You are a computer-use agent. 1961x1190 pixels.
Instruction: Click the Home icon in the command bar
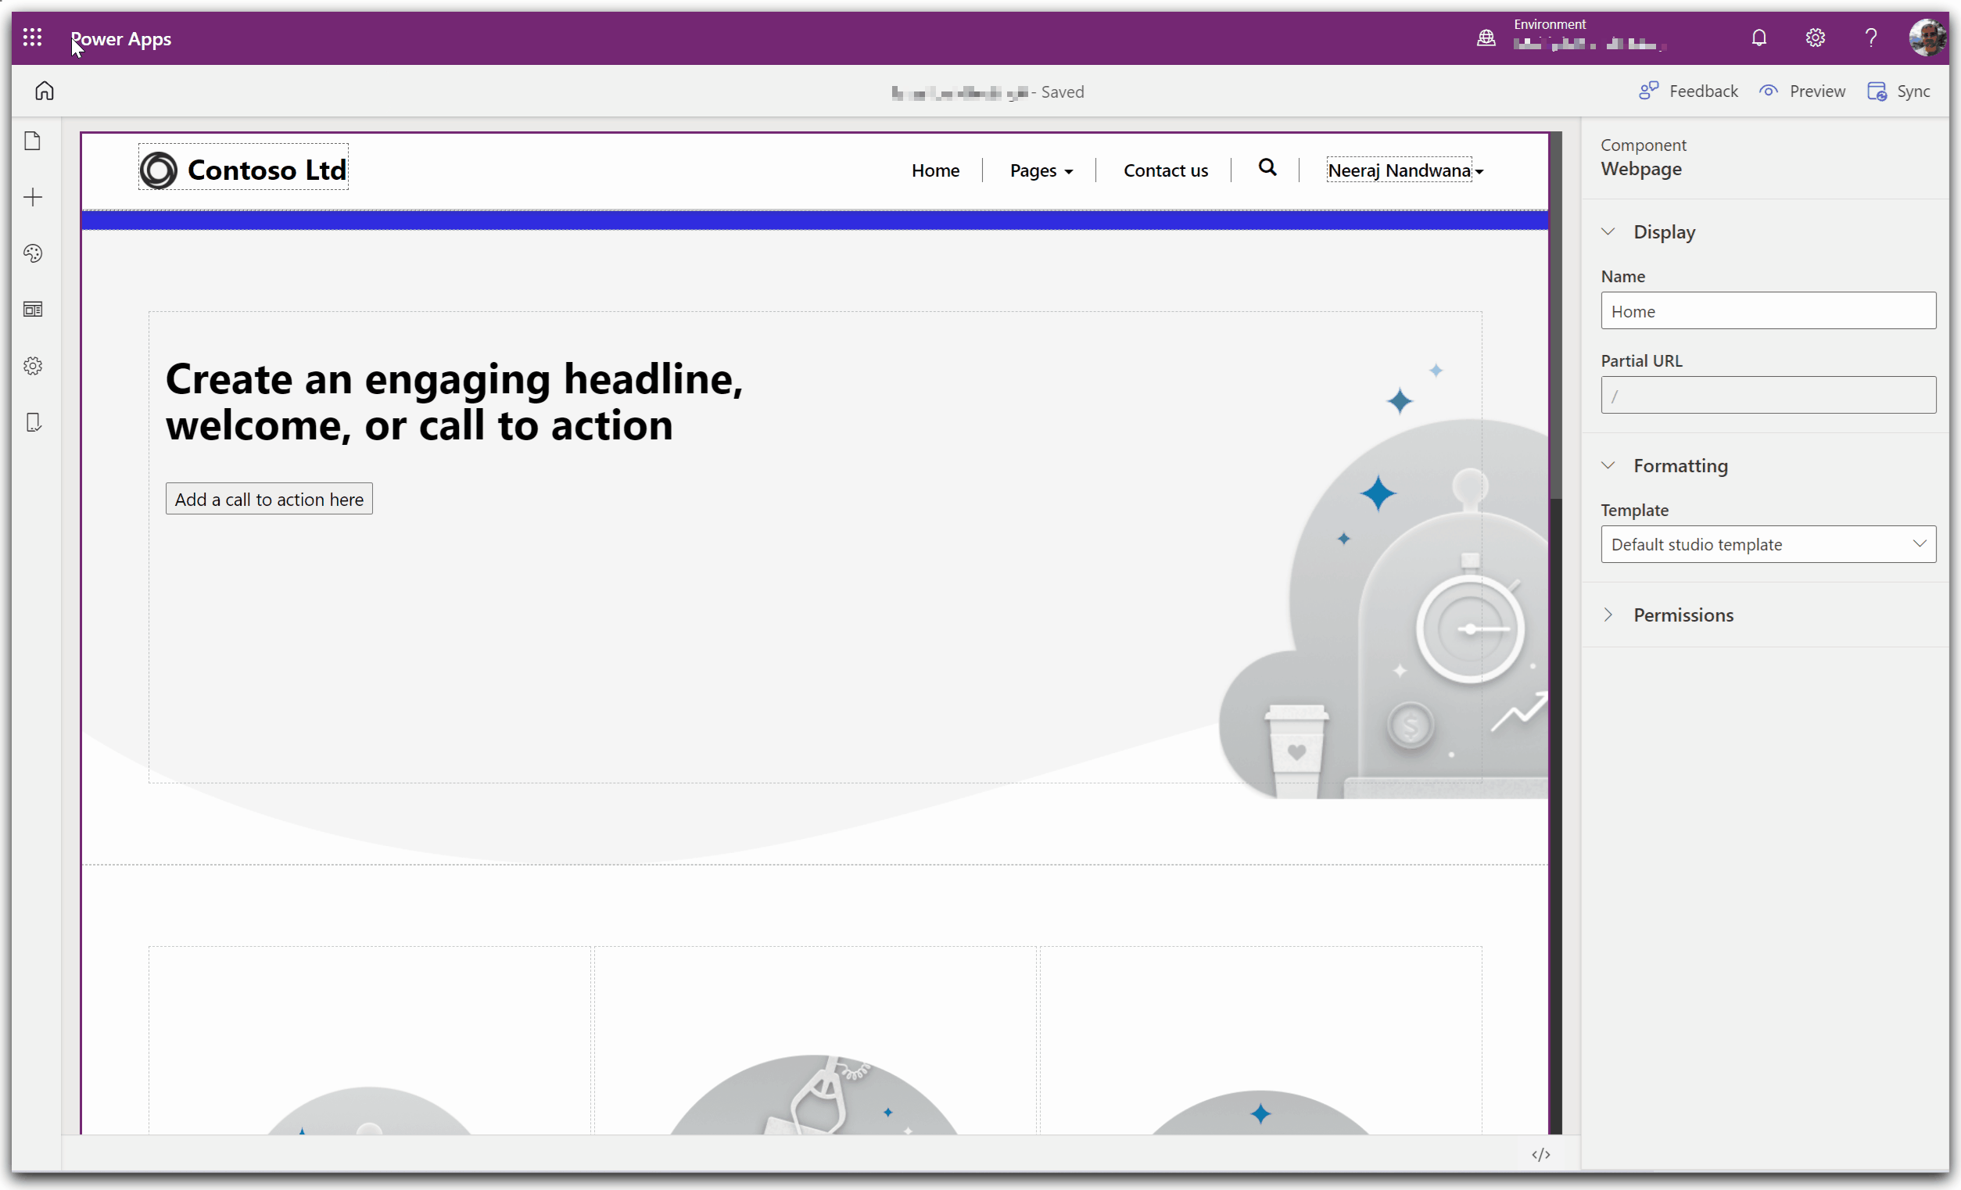tap(45, 91)
